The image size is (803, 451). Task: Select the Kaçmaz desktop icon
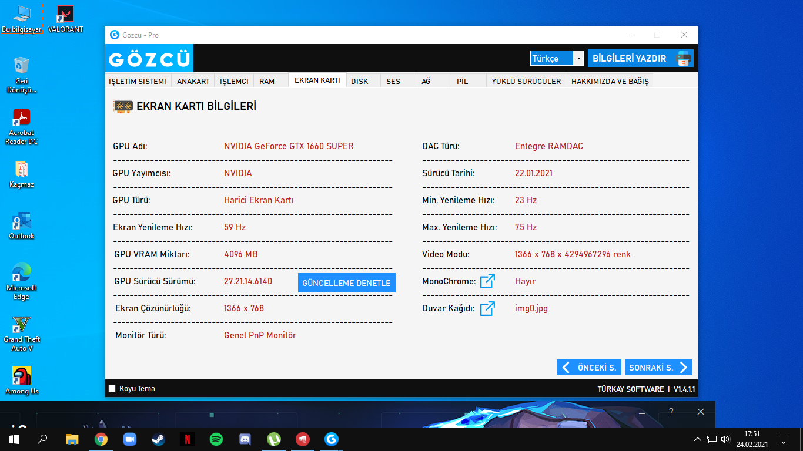coord(22,174)
